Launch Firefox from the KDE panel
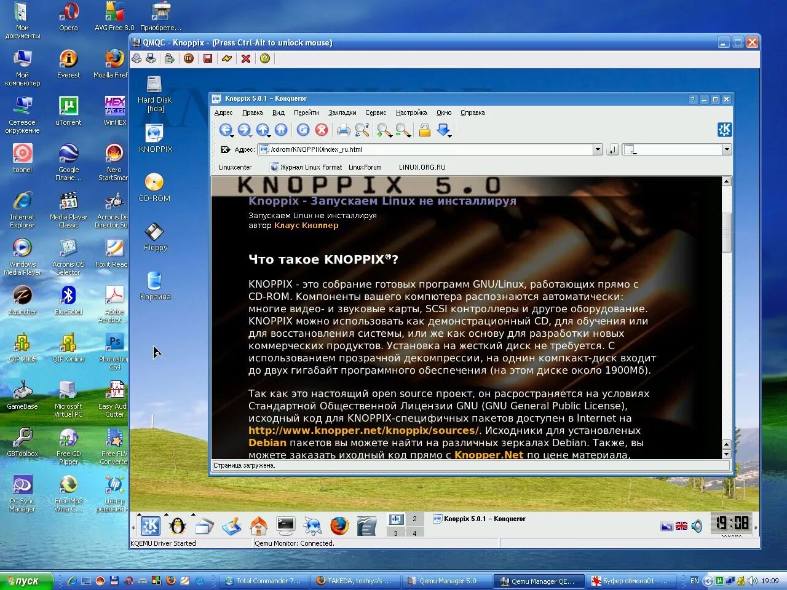The height and width of the screenshot is (590, 787). [x=339, y=526]
